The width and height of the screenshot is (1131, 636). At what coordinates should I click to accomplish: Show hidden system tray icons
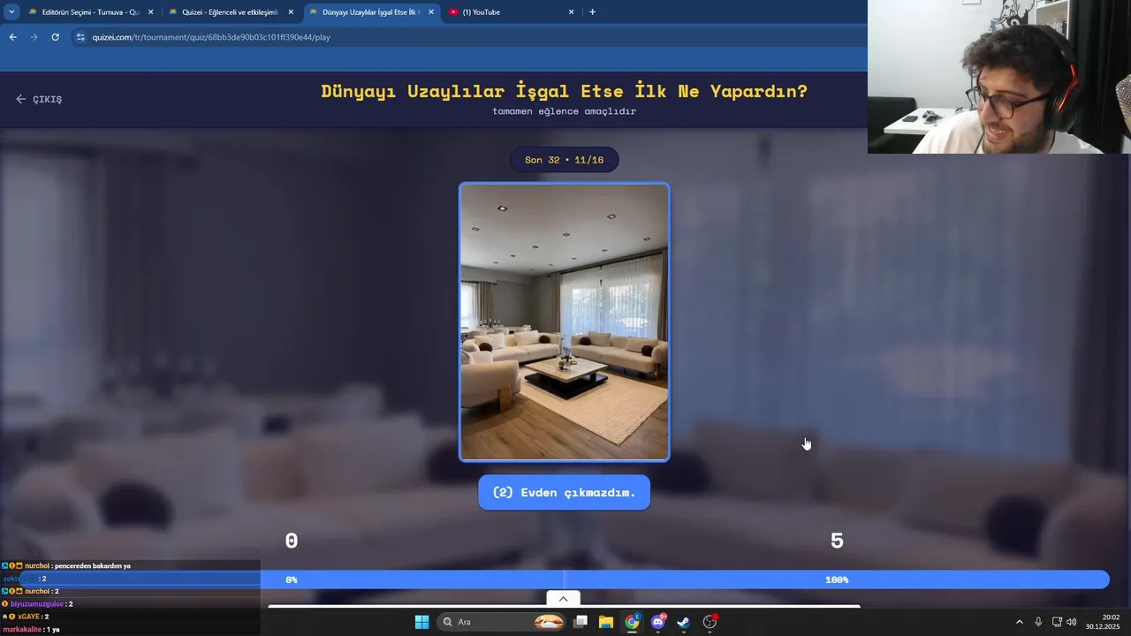(x=1019, y=622)
